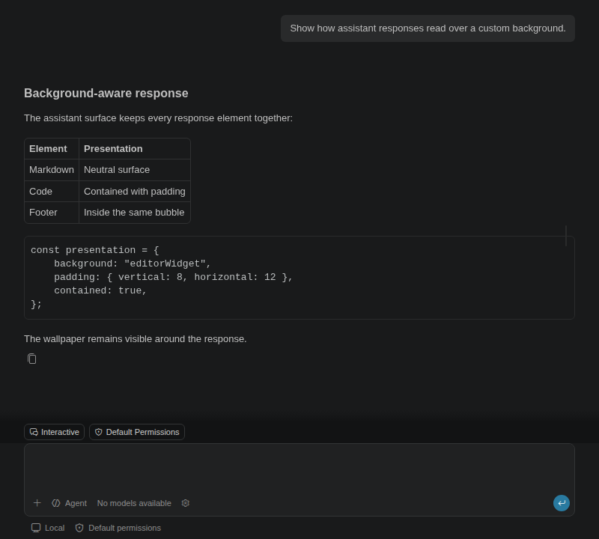Open the Local session target
This screenshot has width=599, height=539.
coord(48,528)
